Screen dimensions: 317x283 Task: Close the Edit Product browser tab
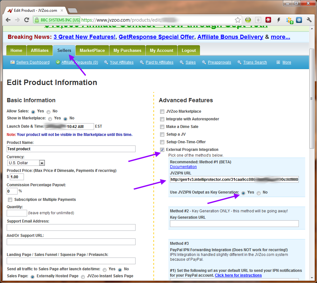(62, 11)
